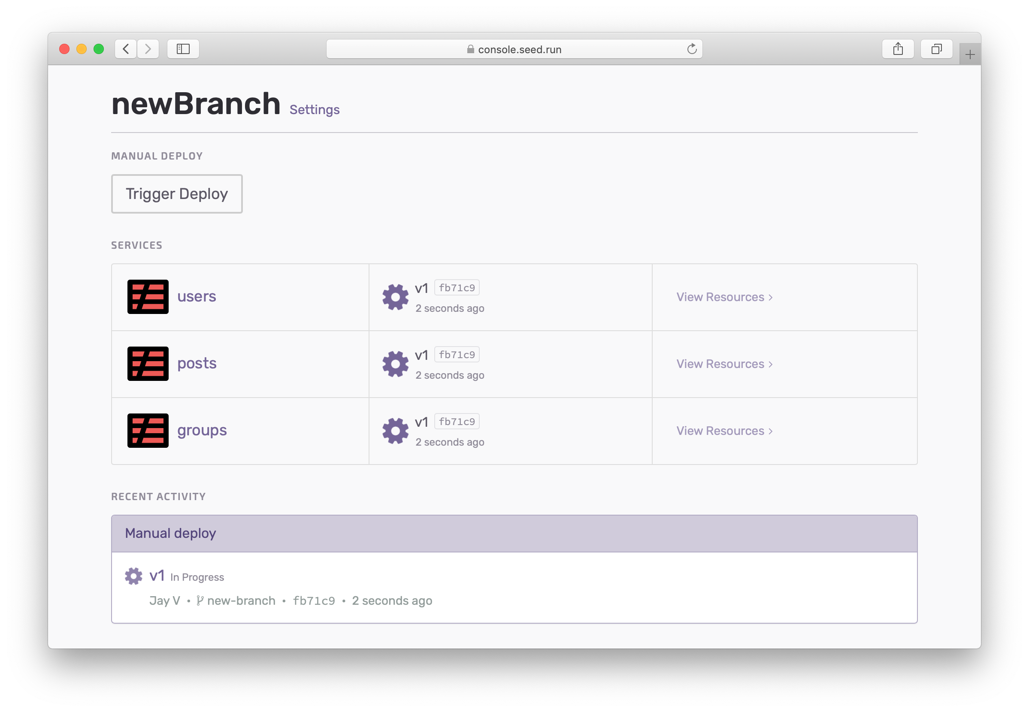Go back to the previous page
Viewport: 1029px width, 712px height.
click(126, 49)
